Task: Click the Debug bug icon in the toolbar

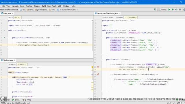Action: pyautogui.click(x=173, y=10)
